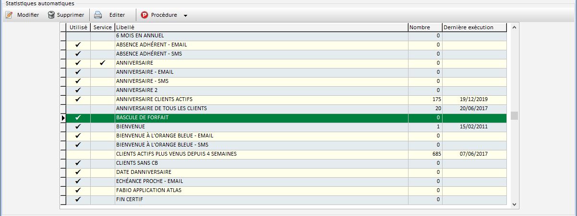
Task: Click the Supprimer trash bin icon
Action: (x=51, y=15)
